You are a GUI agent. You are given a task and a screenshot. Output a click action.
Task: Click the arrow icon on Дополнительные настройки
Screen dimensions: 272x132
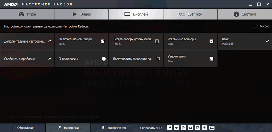click(49, 42)
